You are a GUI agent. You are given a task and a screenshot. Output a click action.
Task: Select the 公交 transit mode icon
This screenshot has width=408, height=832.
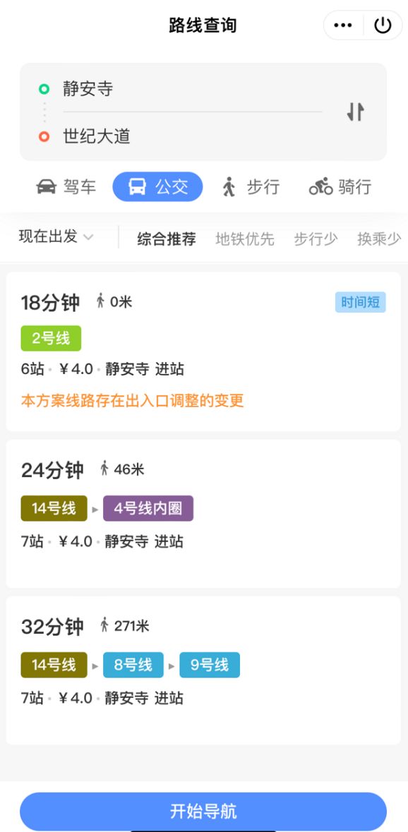(138, 186)
